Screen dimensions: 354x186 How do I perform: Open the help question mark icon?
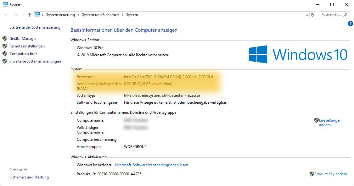351,24
